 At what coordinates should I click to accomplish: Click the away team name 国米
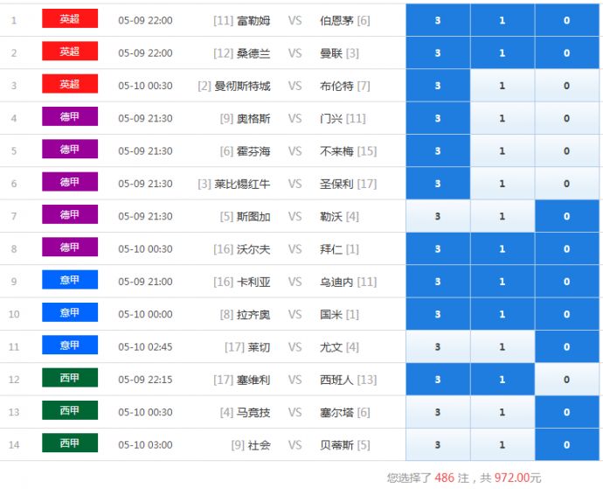[331, 315]
